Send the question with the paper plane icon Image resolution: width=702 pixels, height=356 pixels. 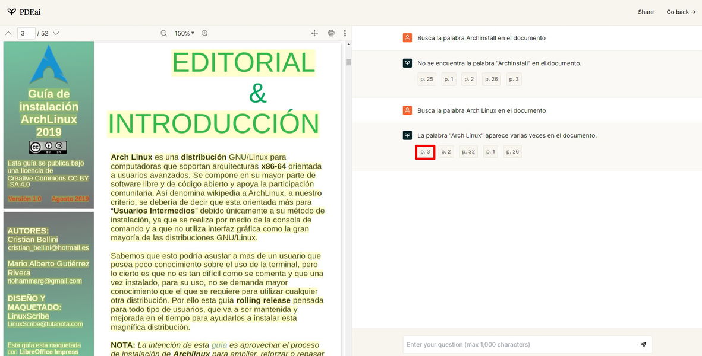(x=643, y=344)
